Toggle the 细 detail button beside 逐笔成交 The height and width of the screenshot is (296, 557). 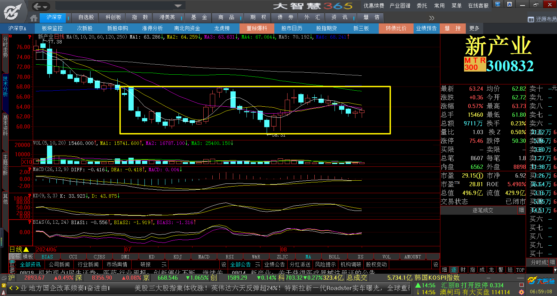521,210
